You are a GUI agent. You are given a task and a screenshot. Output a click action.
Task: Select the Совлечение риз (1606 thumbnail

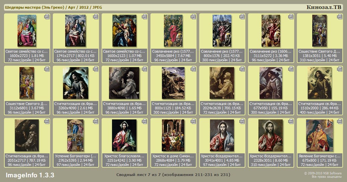point(271,30)
